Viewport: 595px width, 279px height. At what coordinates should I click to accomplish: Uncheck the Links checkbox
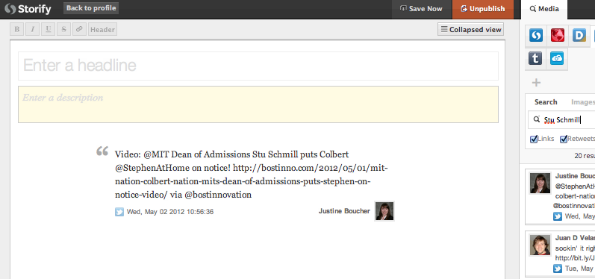click(534, 139)
